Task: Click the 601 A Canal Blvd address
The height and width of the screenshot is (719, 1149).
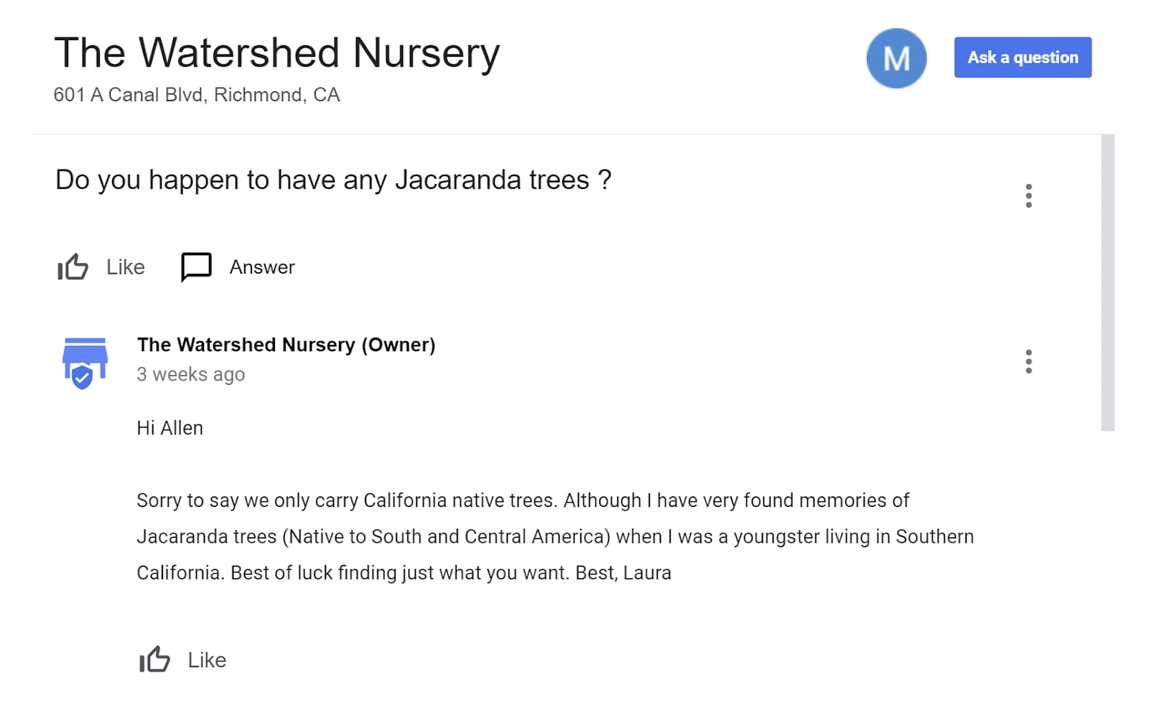Action: [197, 95]
